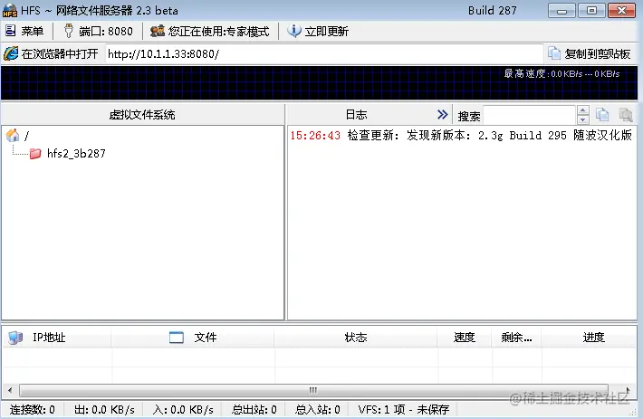Click the 日志 log panel header

click(356, 115)
